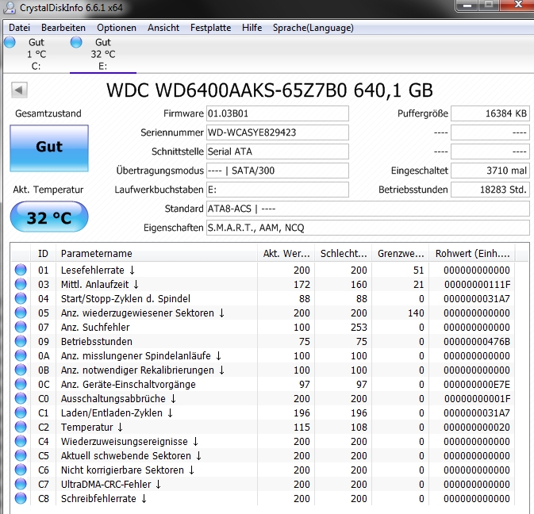Open the Optionen menu

pyautogui.click(x=117, y=28)
